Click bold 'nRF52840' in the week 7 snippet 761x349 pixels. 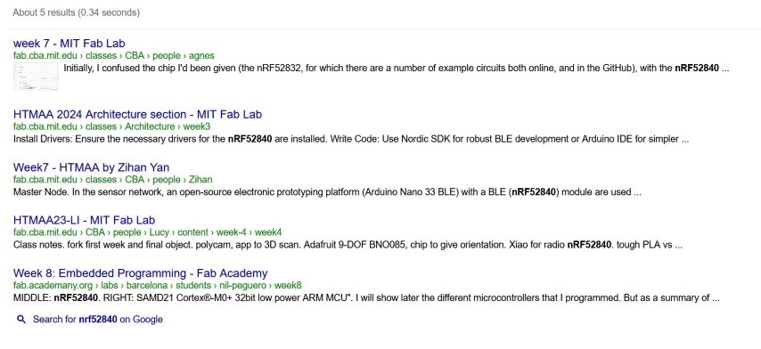[x=697, y=69]
